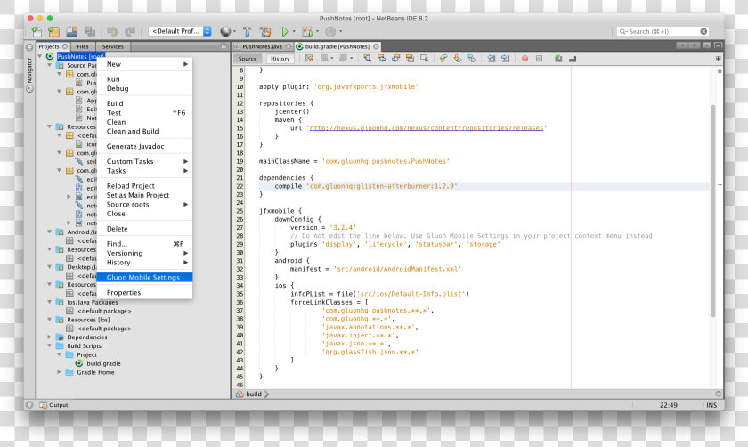The image size is (748, 447).
Task: Open the Versioning submenu
Action: [x=145, y=253]
